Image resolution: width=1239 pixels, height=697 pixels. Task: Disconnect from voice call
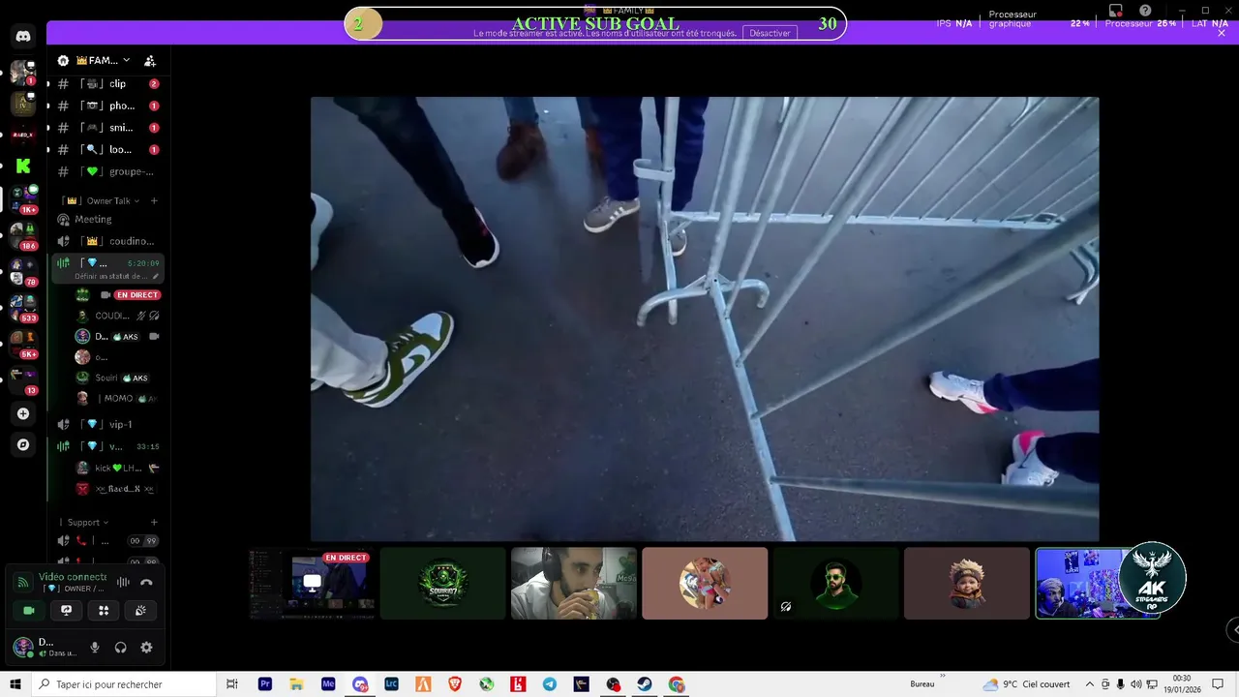[x=146, y=582]
